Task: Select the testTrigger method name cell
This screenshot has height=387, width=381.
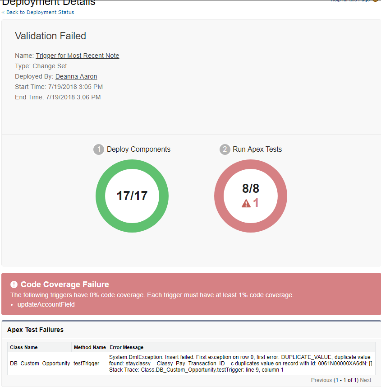Action: click(x=87, y=363)
